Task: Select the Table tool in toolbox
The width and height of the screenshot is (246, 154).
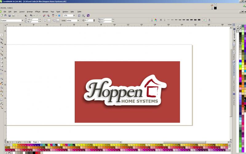Action: pos(2,100)
